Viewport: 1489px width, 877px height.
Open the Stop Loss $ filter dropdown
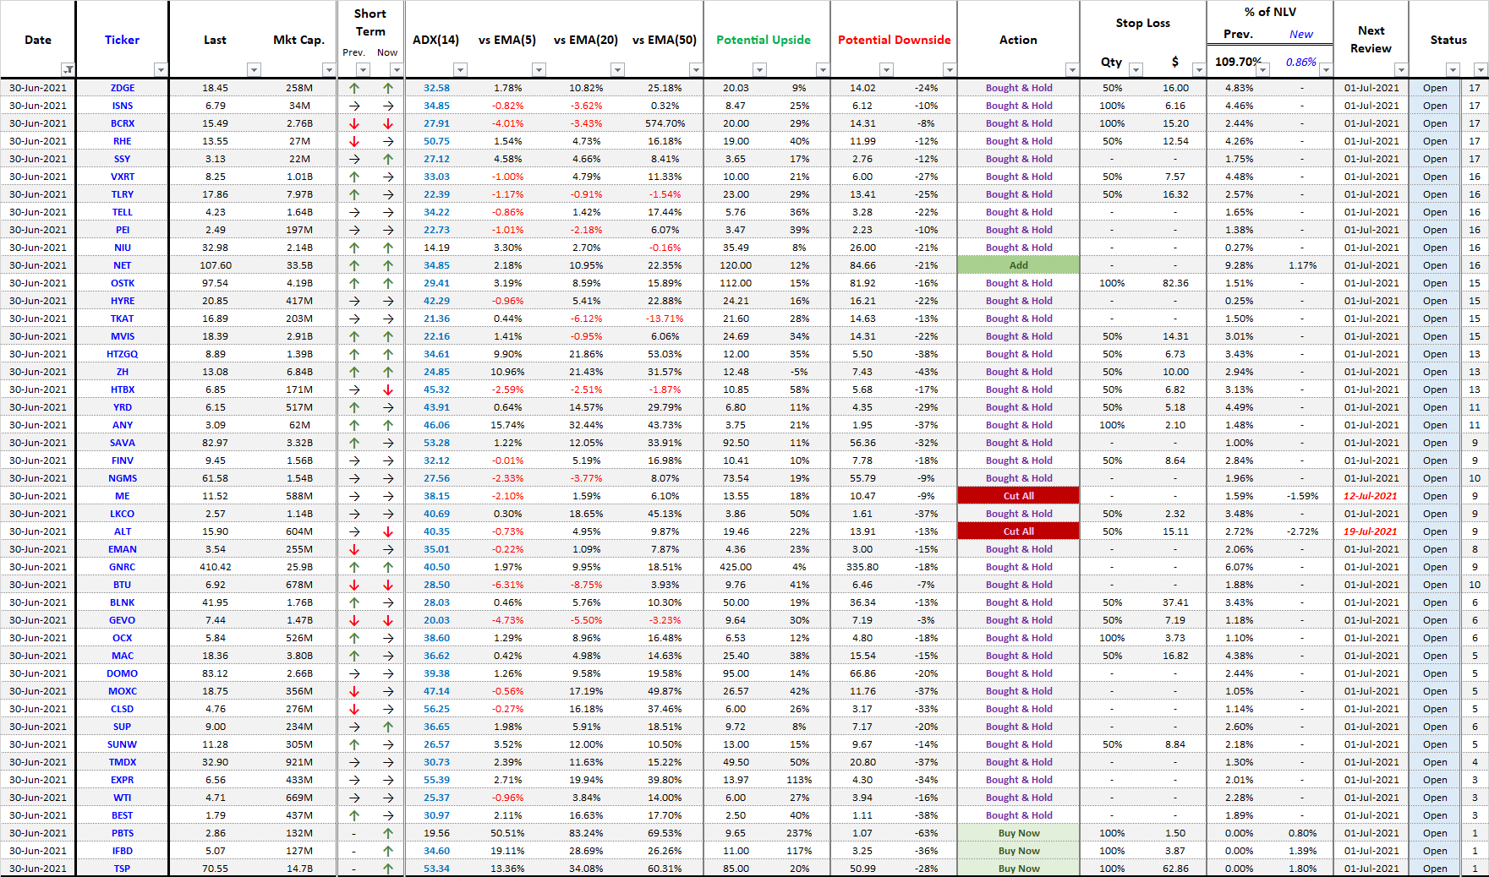coord(1198,70)
